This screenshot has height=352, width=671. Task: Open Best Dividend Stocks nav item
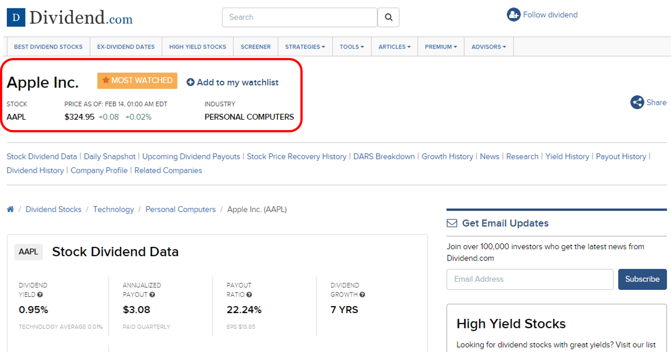[48, 47]
